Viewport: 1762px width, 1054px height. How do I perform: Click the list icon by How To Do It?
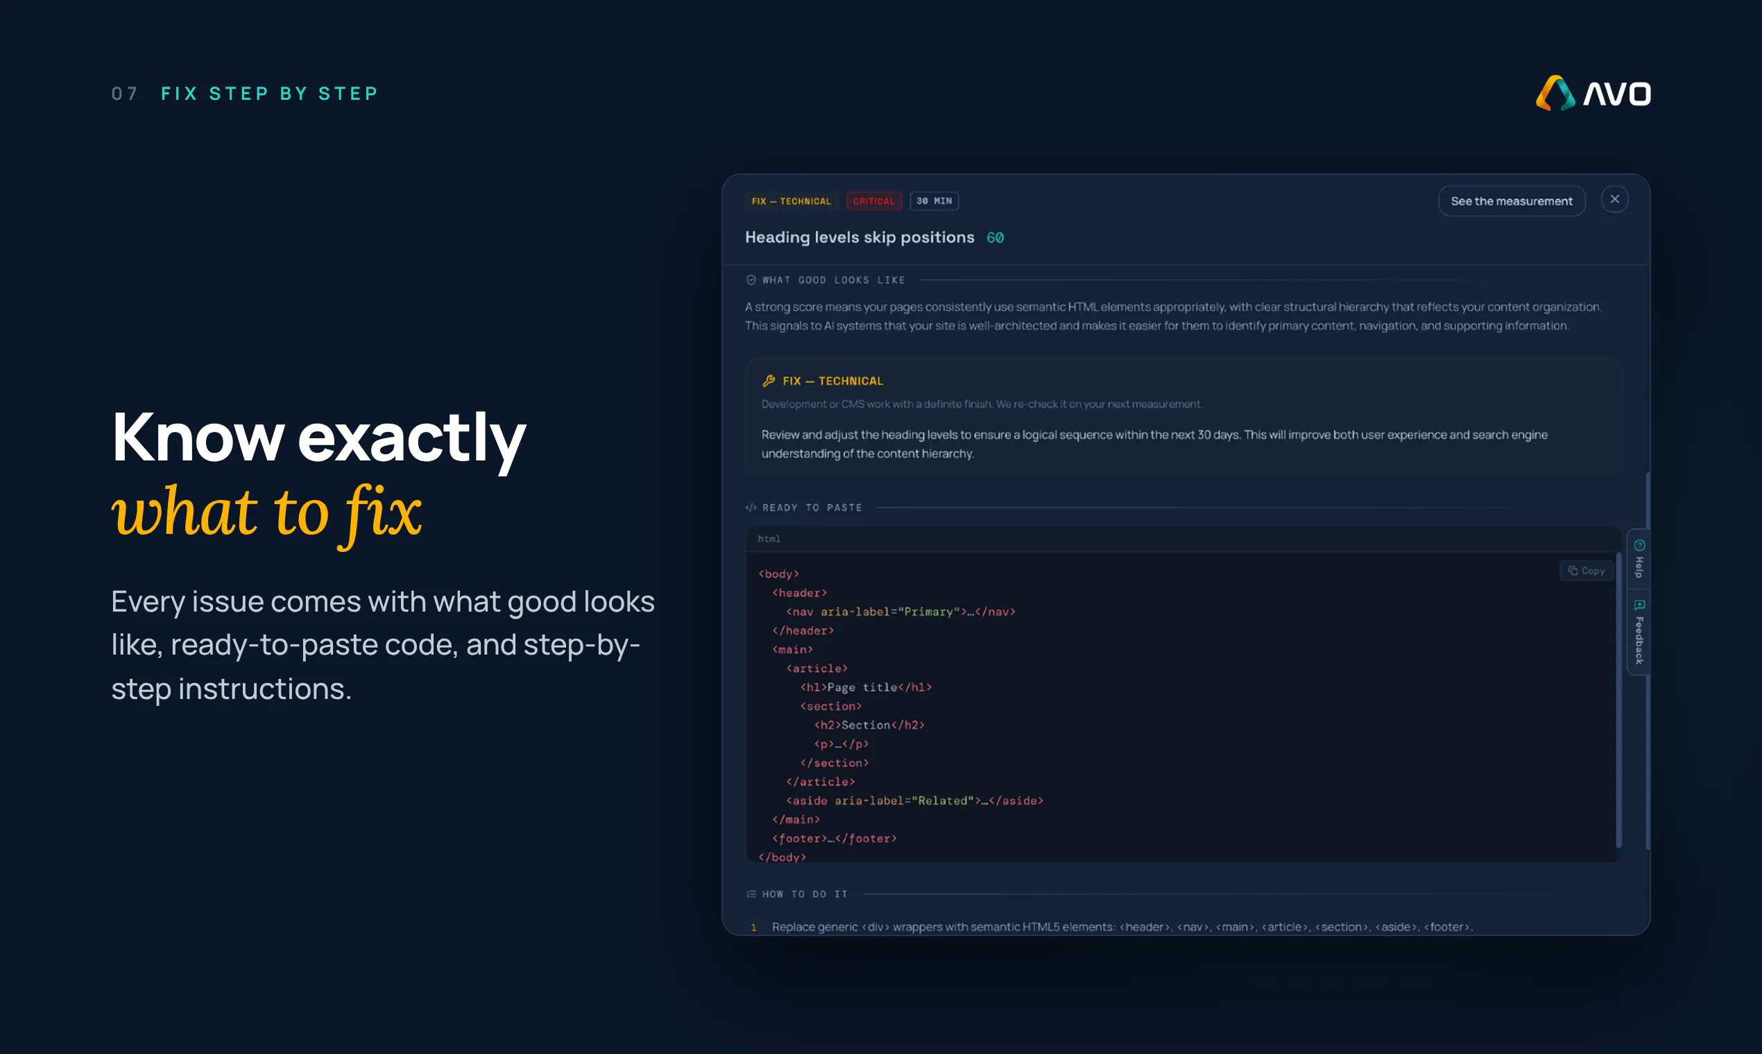coord(751,894)
